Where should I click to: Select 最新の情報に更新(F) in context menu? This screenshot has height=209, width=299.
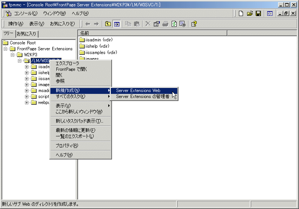pyautogui.click(x=81, y=130)
